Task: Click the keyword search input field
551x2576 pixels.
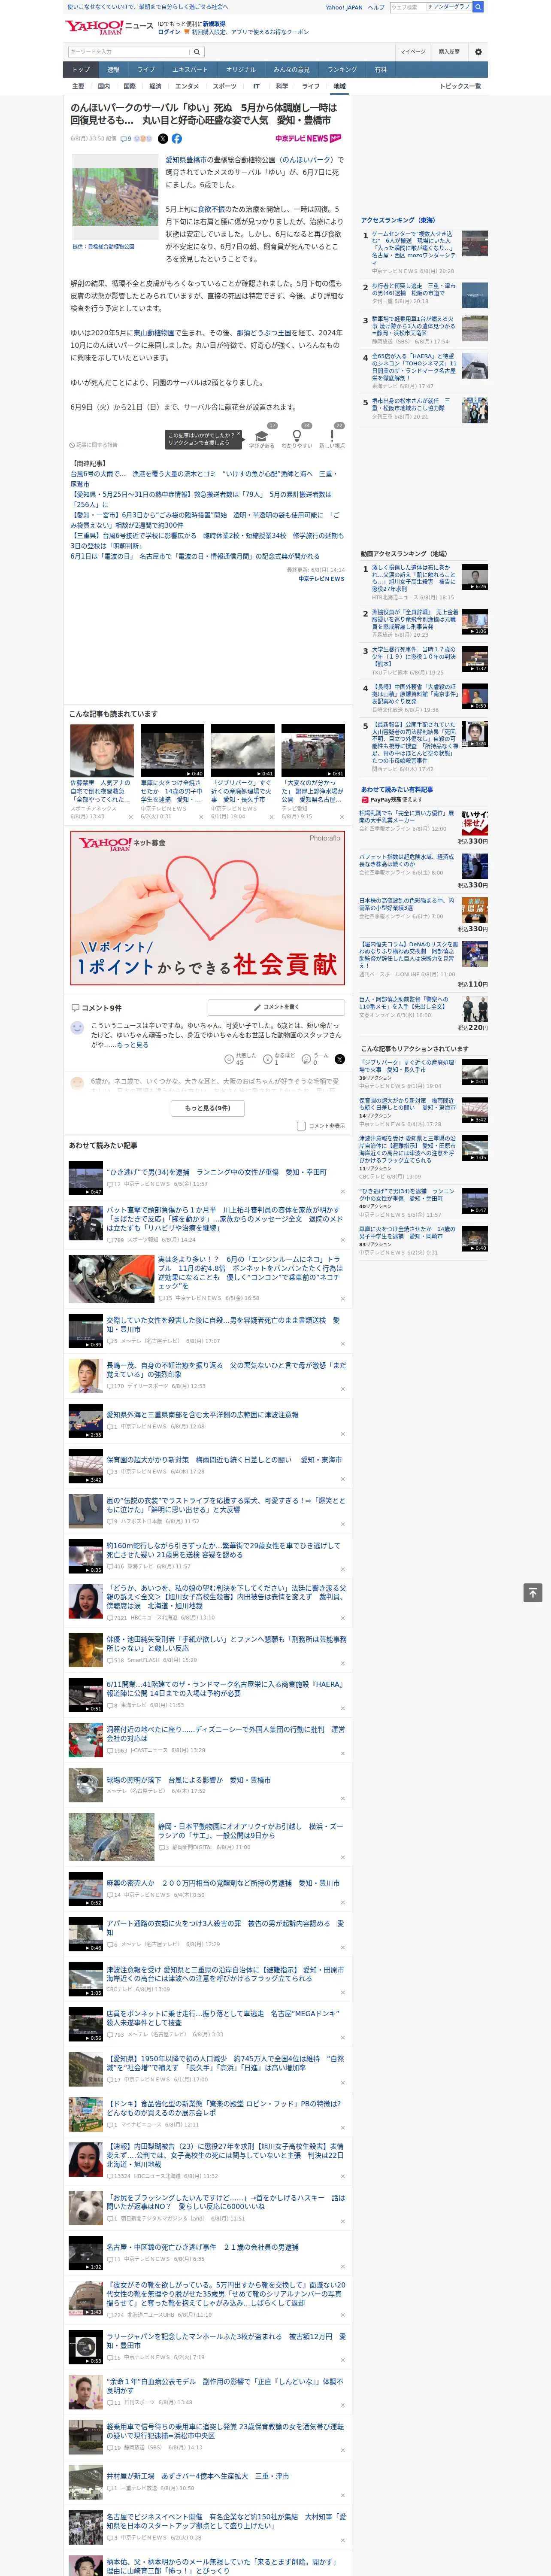Action: click(129, 51)
